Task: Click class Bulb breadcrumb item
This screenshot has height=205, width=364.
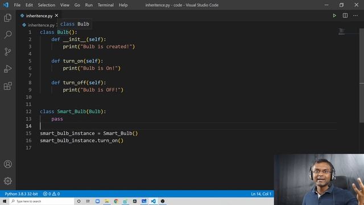Action: click(75, 24)
